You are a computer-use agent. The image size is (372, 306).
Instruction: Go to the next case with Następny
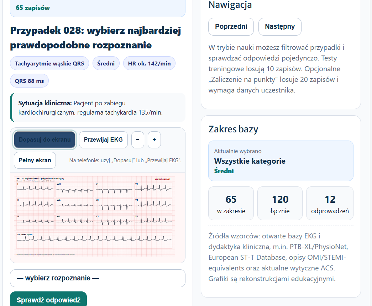point(280,27)
